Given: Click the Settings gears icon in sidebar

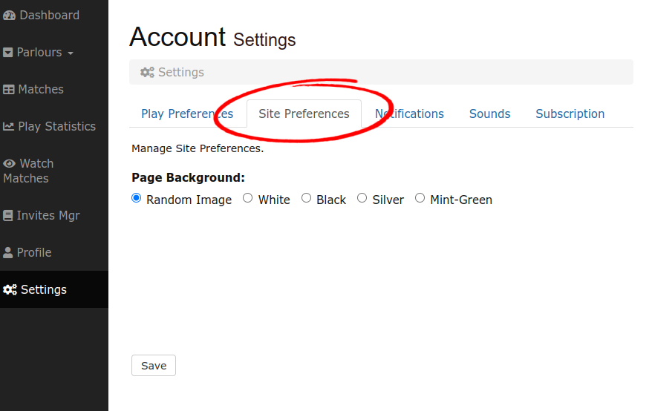Looking at the screenshot, I should (10, 290).
